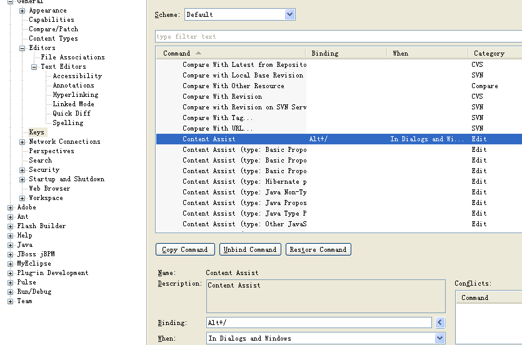
Task: Open the When combo box dropdown
Action: tap(439, 338)
